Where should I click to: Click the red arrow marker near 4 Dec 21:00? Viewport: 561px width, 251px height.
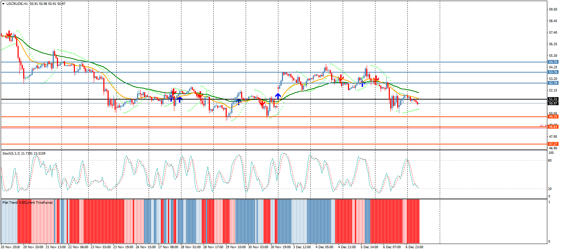point(340,79)
